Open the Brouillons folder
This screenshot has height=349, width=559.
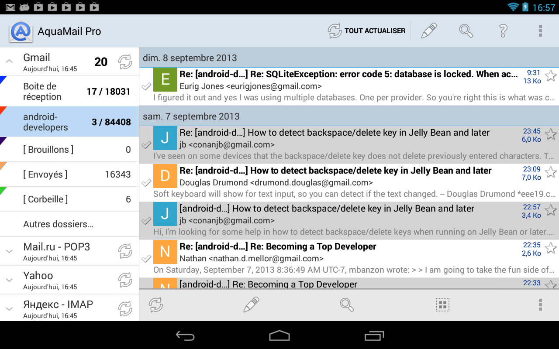coord(69,150)
